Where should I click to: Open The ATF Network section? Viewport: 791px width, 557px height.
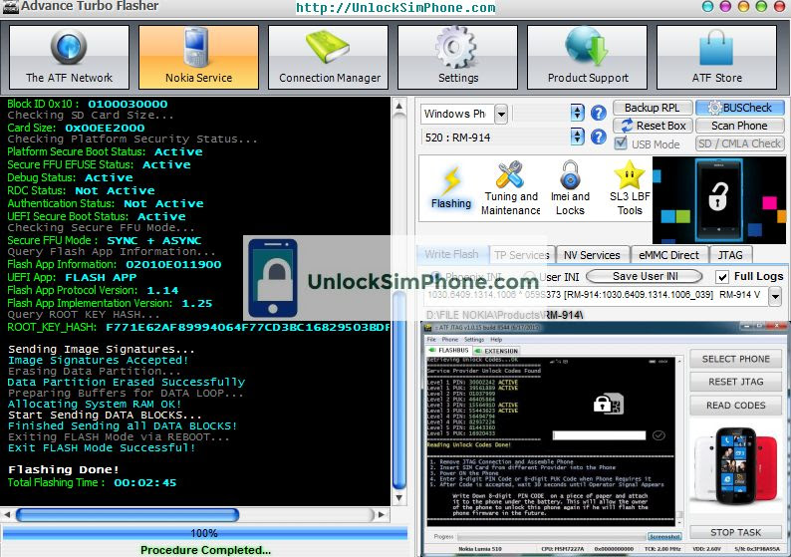coord(69,58)
